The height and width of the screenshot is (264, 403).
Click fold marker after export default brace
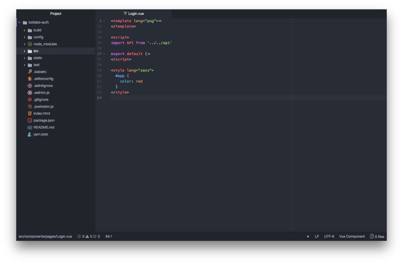click(x=149, y=54)
